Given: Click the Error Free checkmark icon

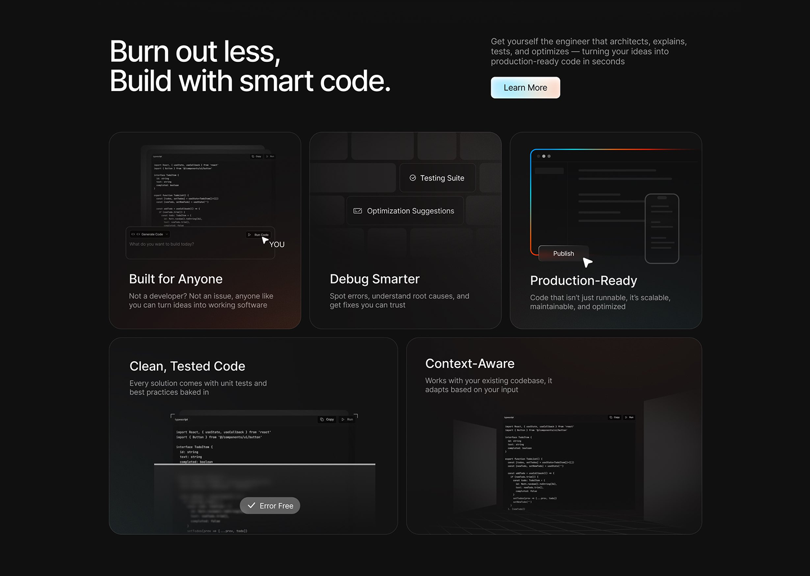Looking at the screenshot, I should click(x=251, y=506).
